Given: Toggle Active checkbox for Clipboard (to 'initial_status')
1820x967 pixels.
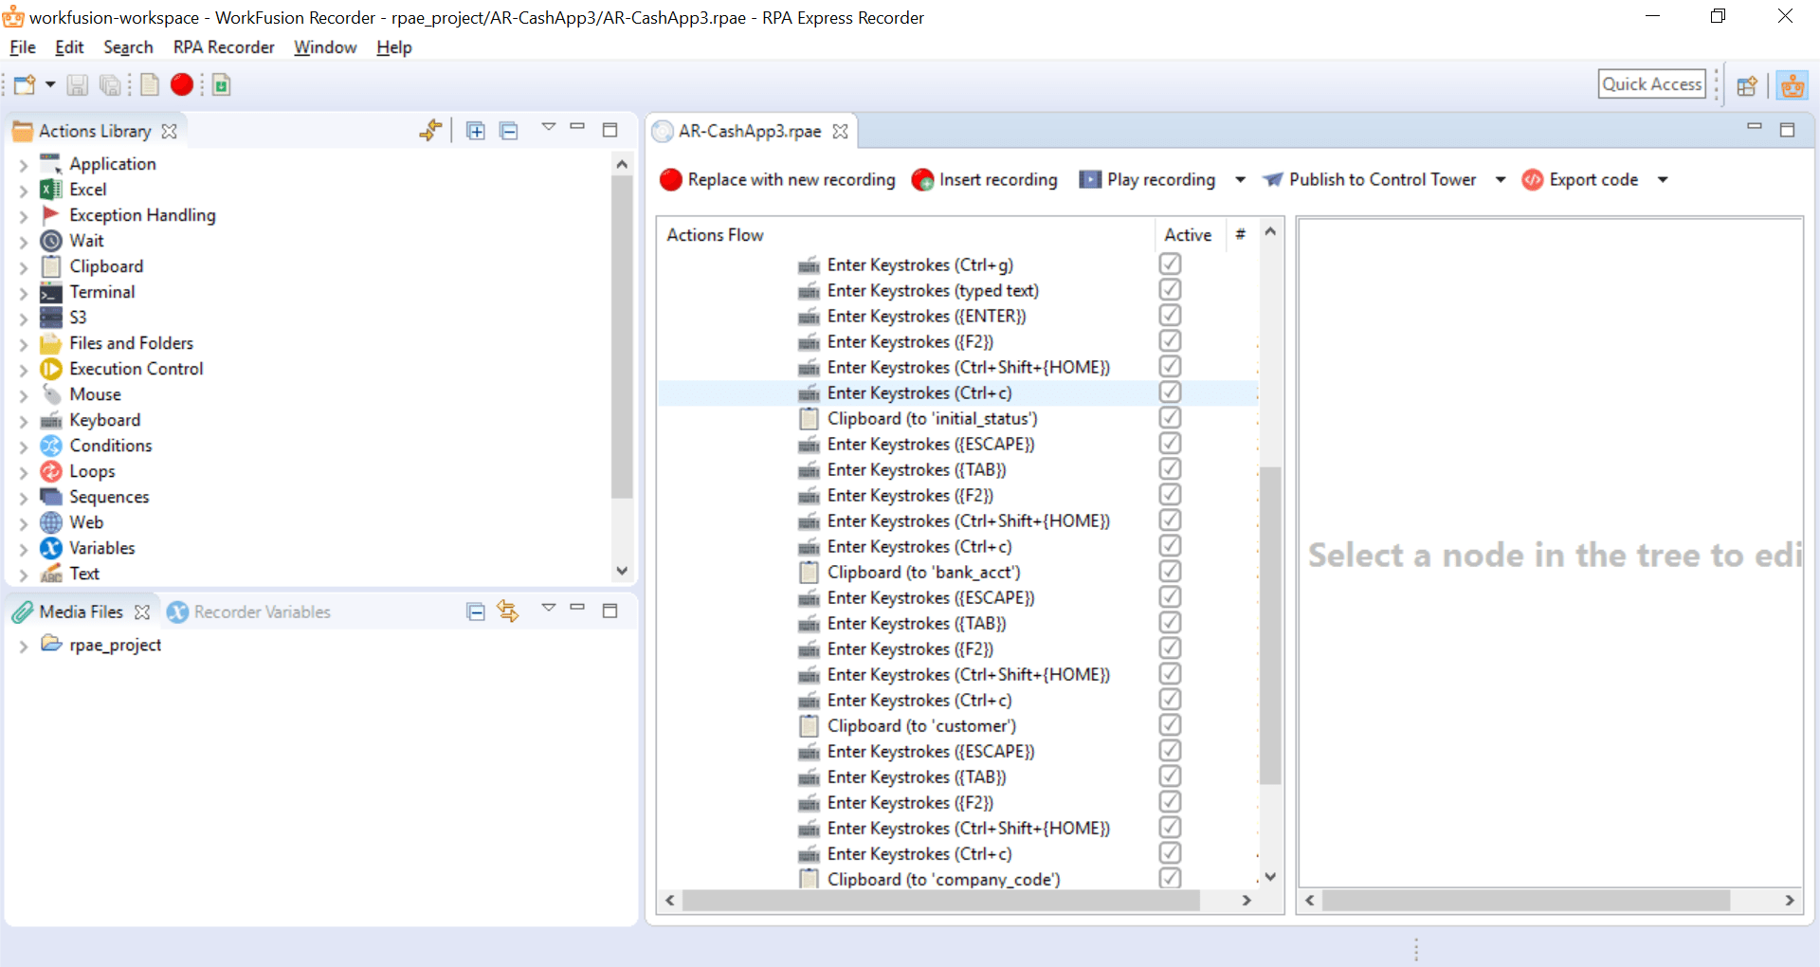Looking at the screenshot, I should 1170,417.
